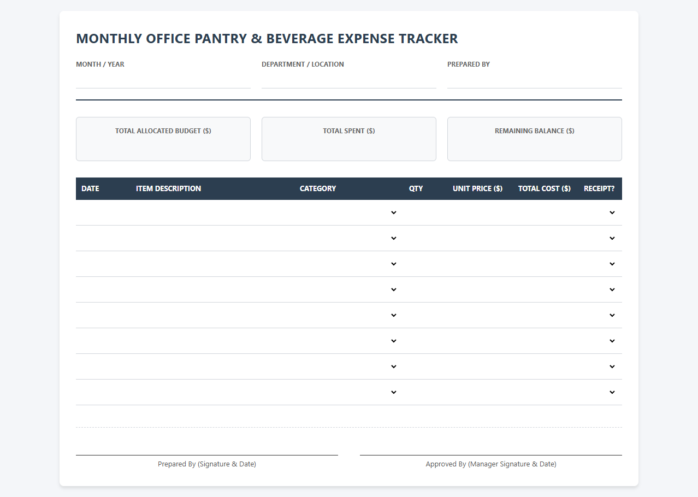Click the Unit Price ($) cell in the first row
The width and height of the screenshot is (698, 497).
tap(480, 212)
